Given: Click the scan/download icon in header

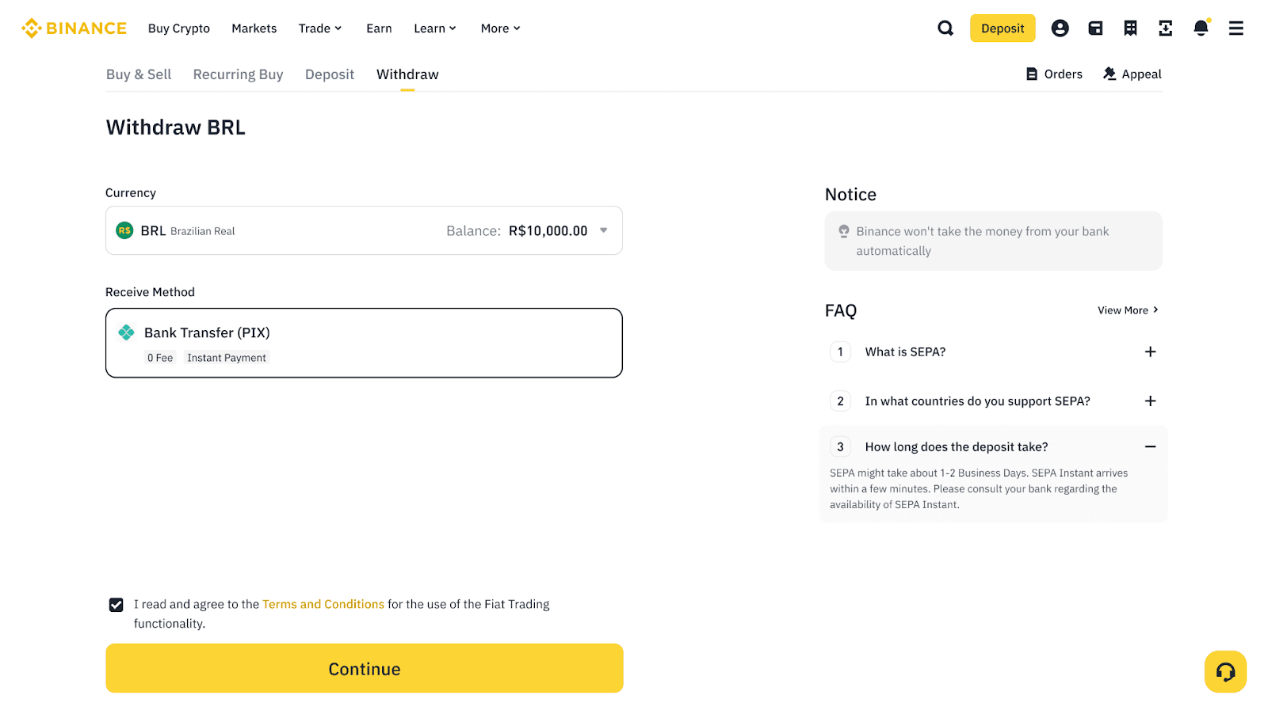Looking at the screenshot, I should pos(1165,28).
